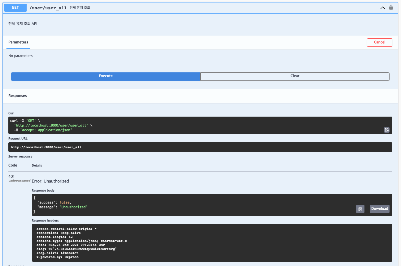Click the 'Details' column header
The width and height of the screenshot is (401, 266).
point(37,165)
